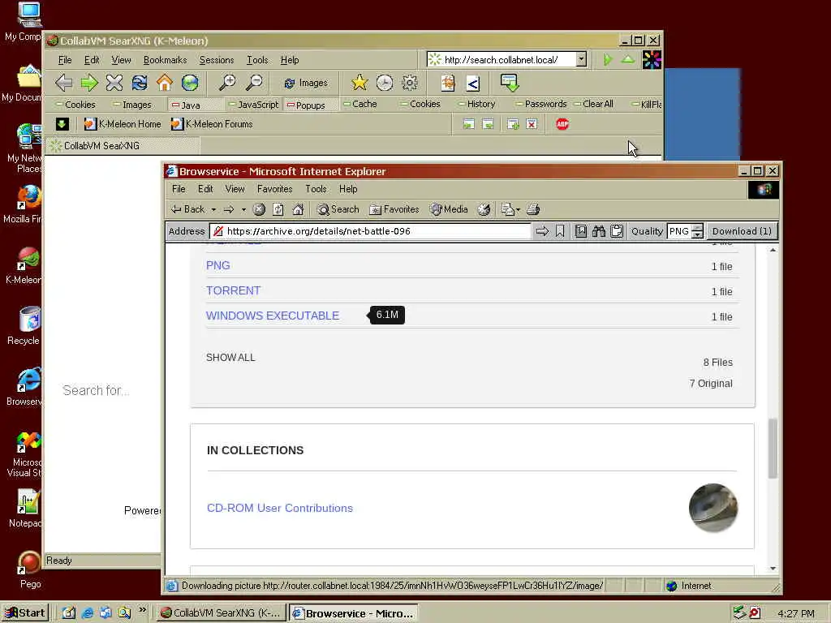Click green Up triangle in K-Meleon
831x623 pixels.
(x=628, y=59)
